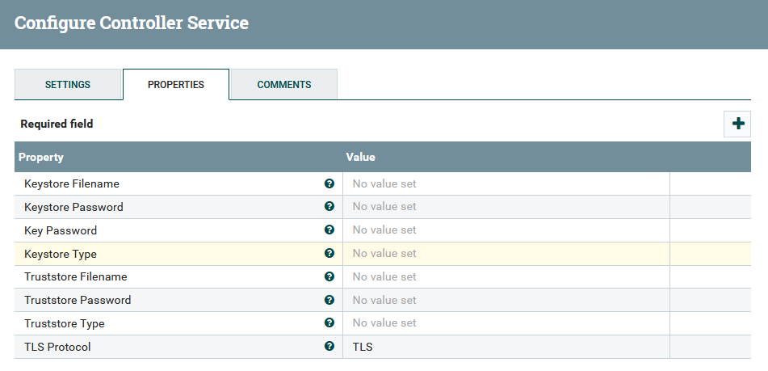Click help icon for TLS Protocol

pos(329,346)
